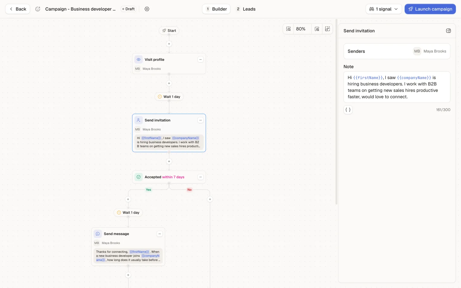This screenshot has height=288, width=461.
Task: Click the Launch campaign button
Action: [x=430, y=9]
